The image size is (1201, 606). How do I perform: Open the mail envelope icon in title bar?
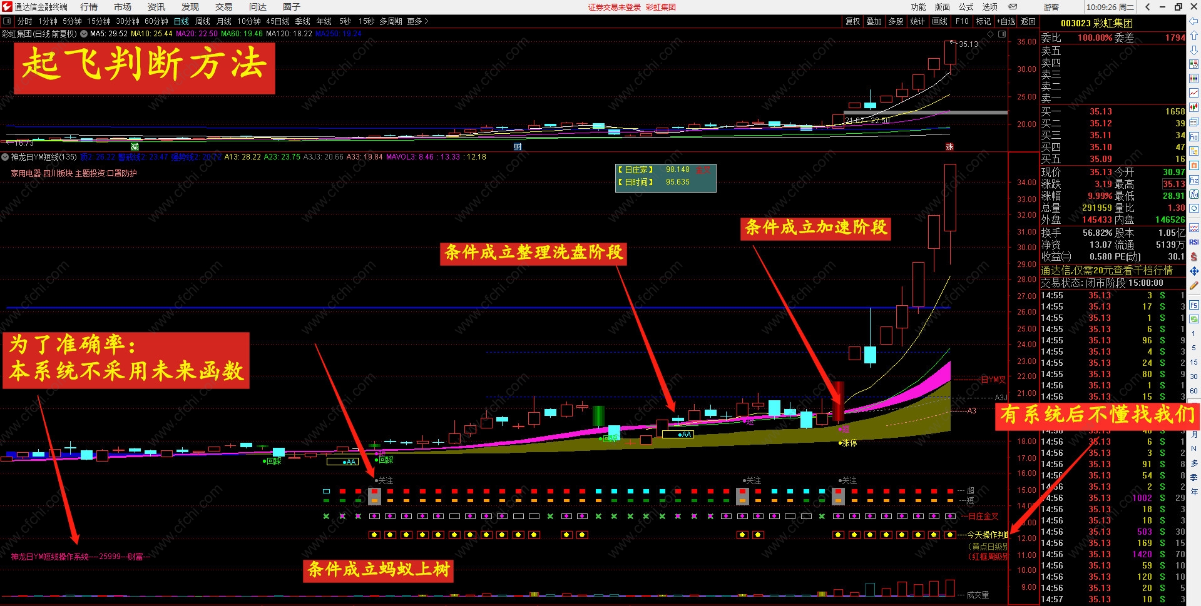click(1013, 7)
